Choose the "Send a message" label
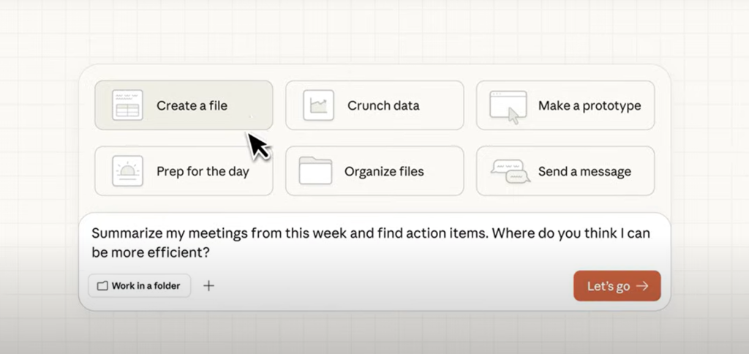 click(x=584, y=172)
